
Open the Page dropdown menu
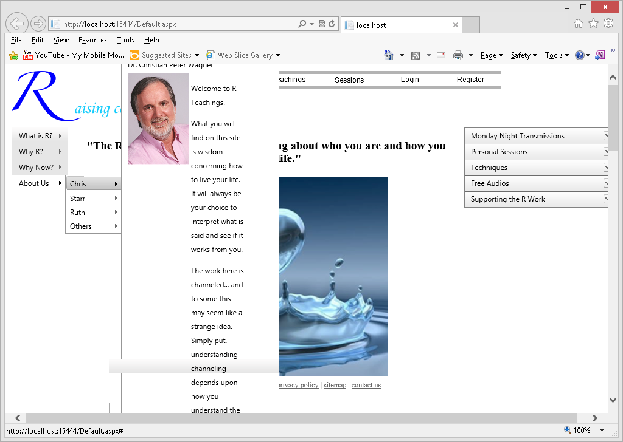pos(492,55)
